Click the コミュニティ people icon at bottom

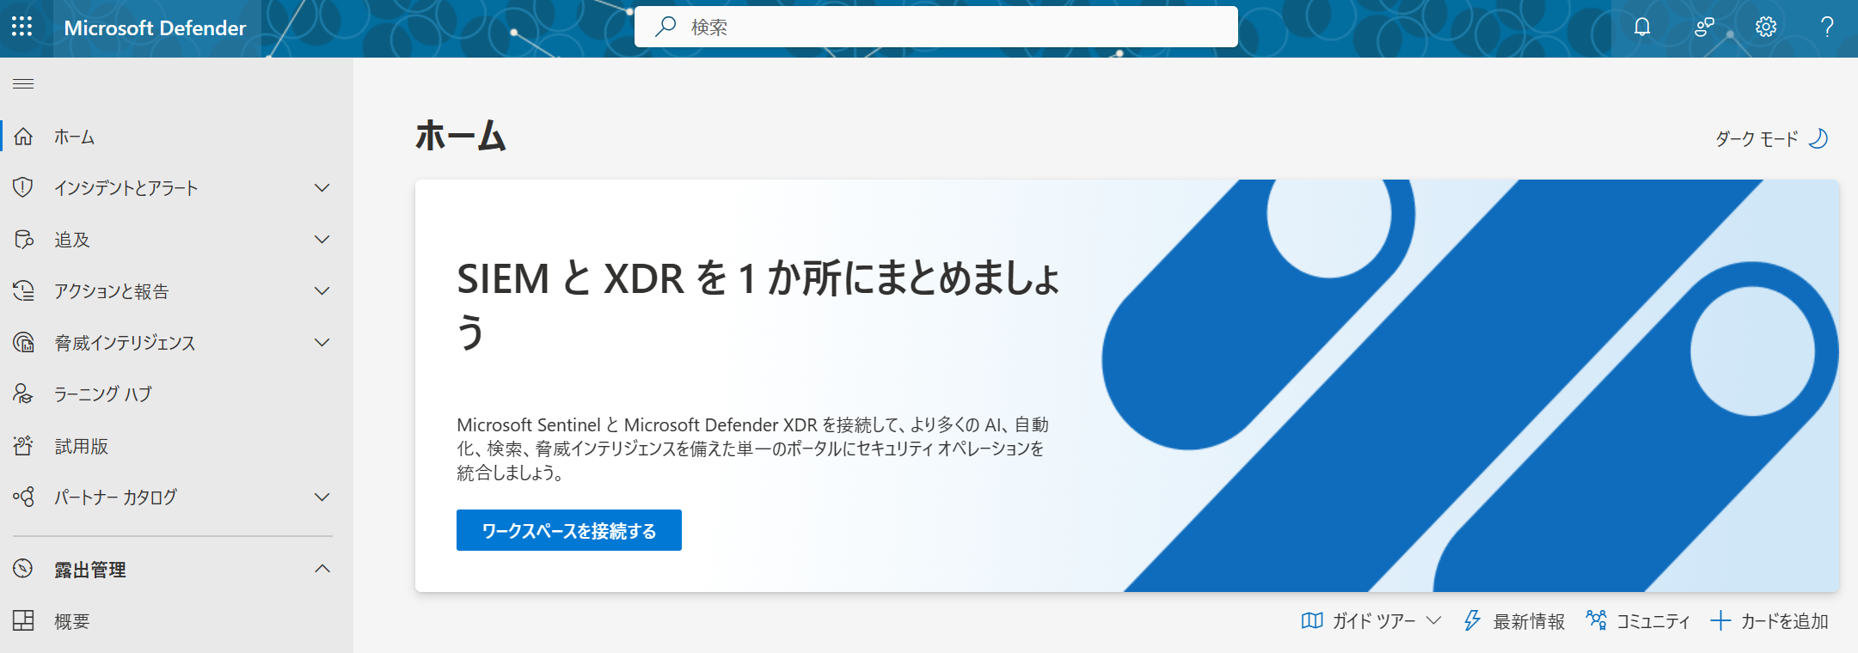click(1597, 620)
